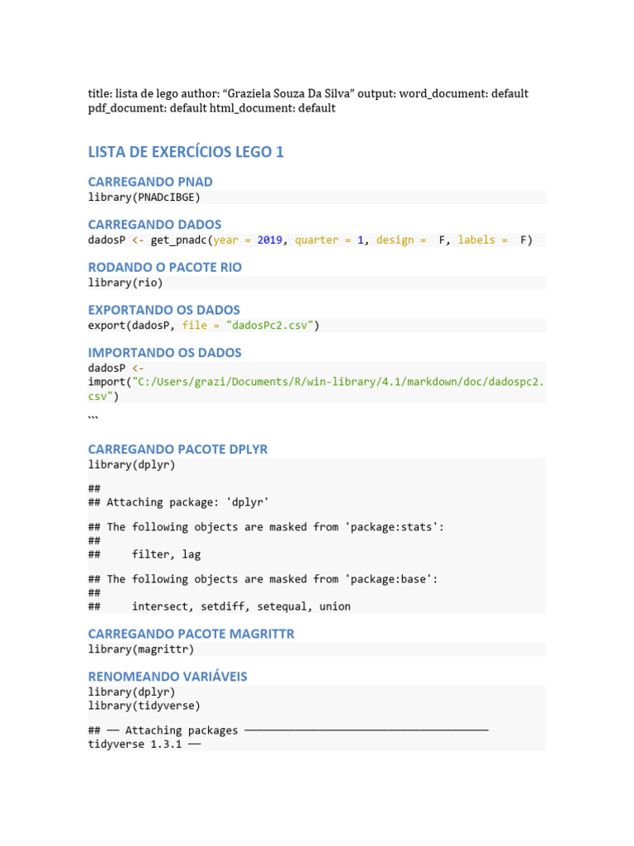Click the 'RODANDO O PACOTE RIO' heading
The image size is (634, 846).
pyautogui.click(x=165, y=267)
